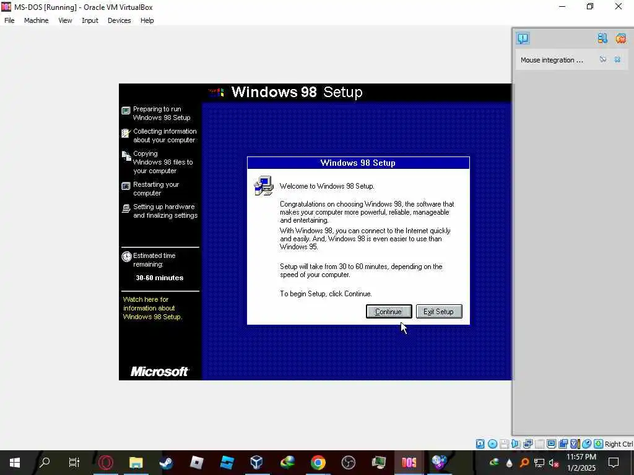Open the Devices menu
This screenshot has width=634, height=475.
click(119, 20)
